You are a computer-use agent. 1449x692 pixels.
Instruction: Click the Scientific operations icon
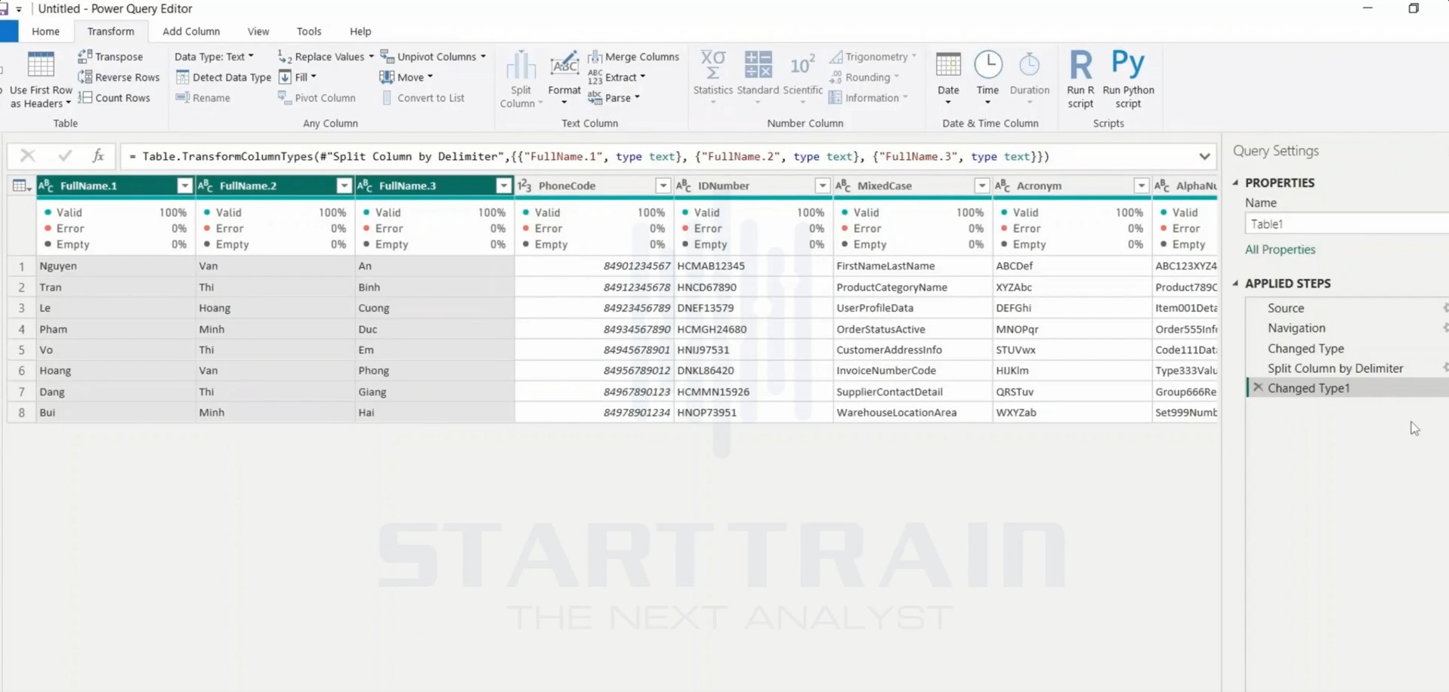click(802, 64)
